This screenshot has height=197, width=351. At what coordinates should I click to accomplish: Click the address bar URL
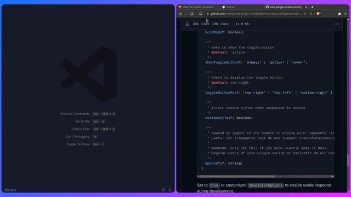point(256,14)
